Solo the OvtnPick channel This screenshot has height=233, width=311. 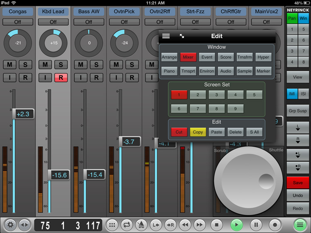point(132,65)
